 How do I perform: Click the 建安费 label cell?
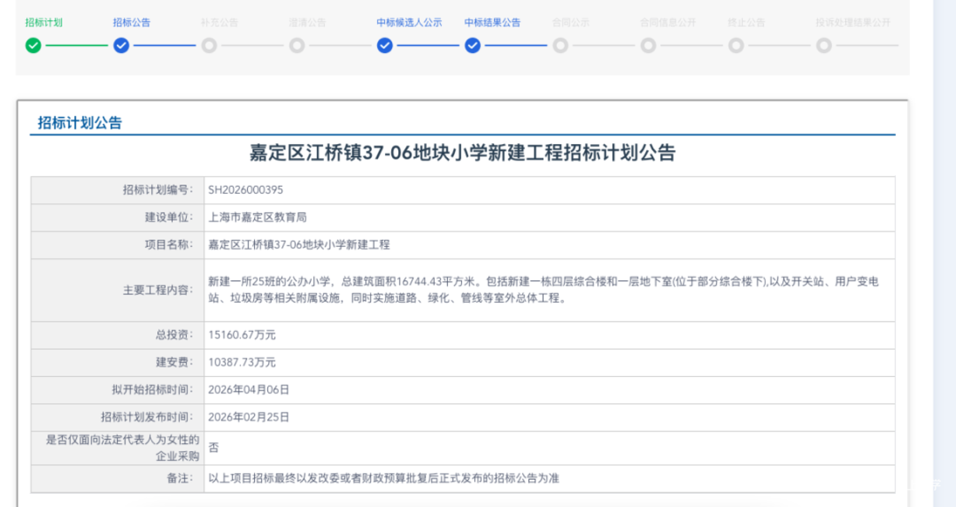(118, 362)
